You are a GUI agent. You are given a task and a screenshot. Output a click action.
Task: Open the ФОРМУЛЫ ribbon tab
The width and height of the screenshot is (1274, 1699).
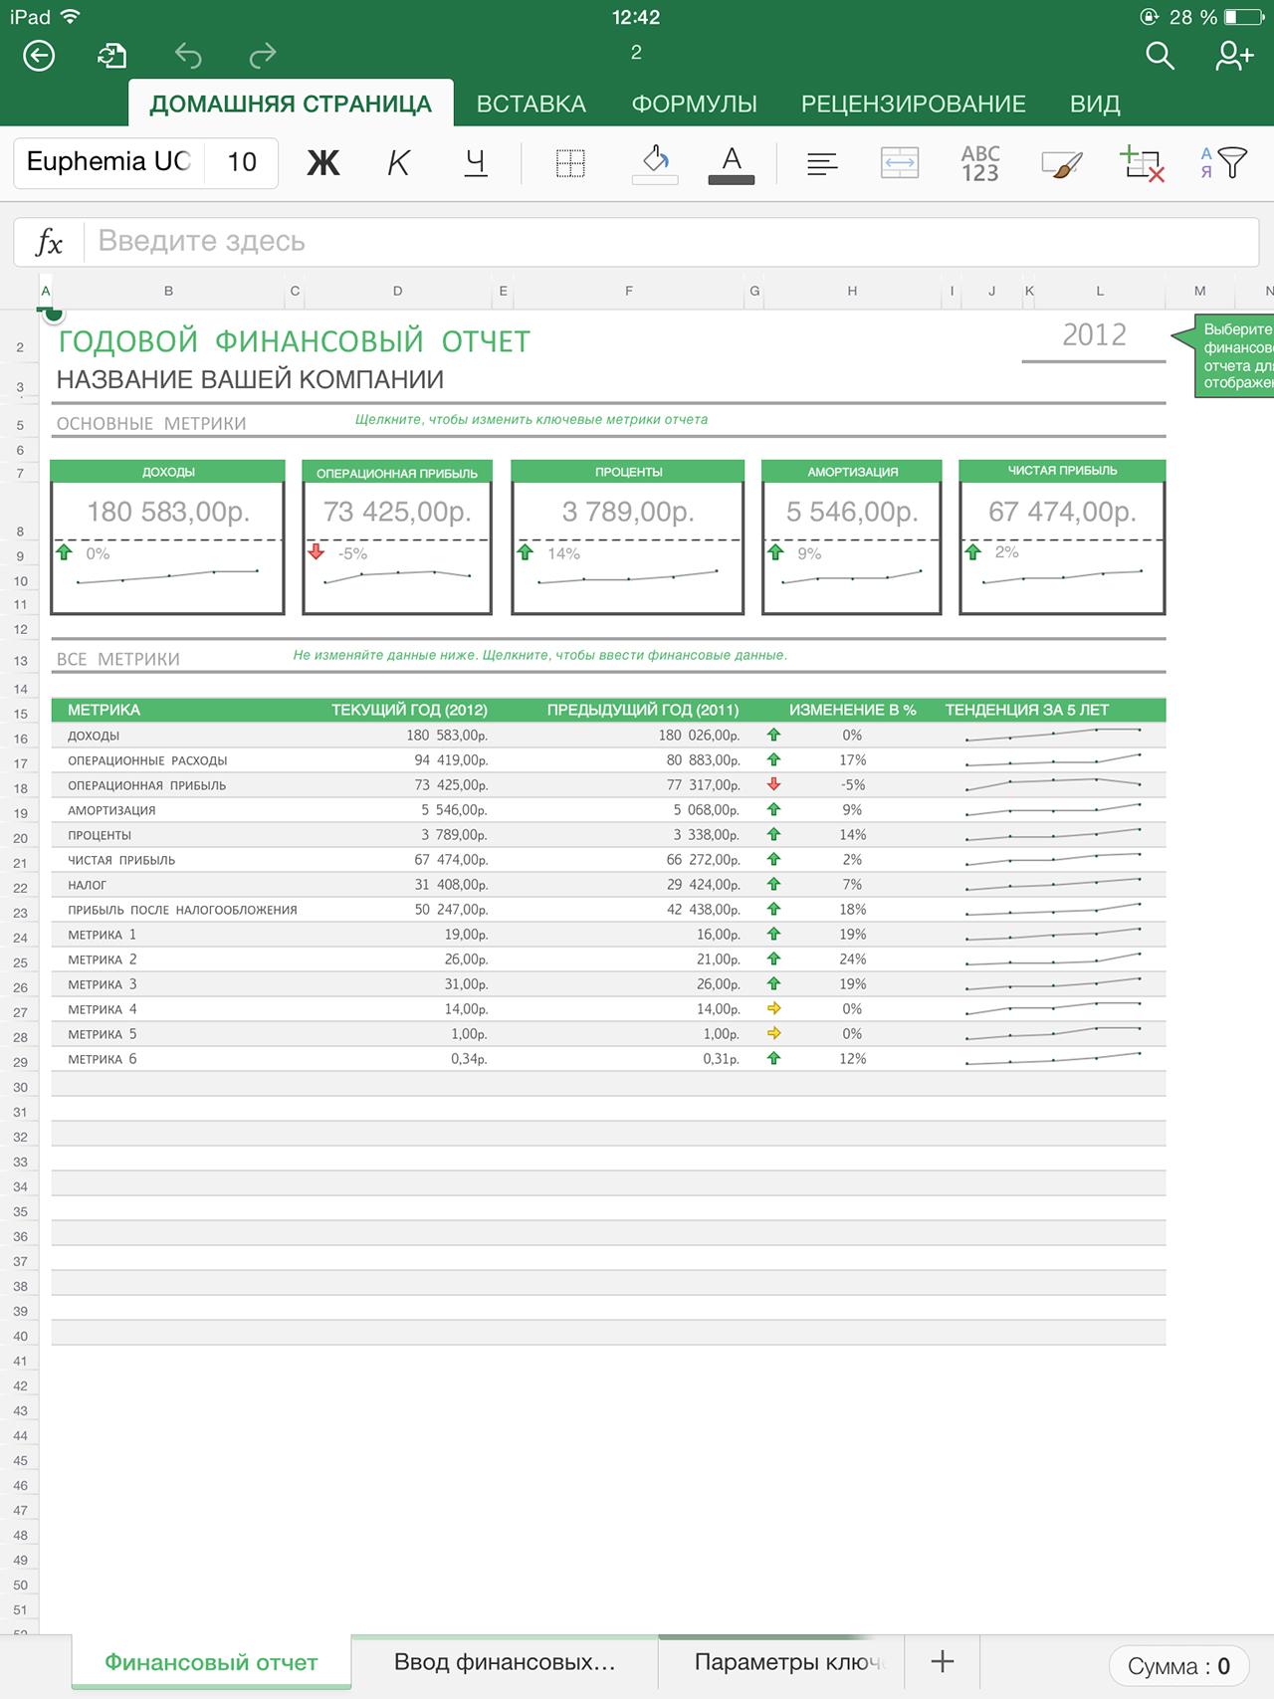click(x=694, y=104)
